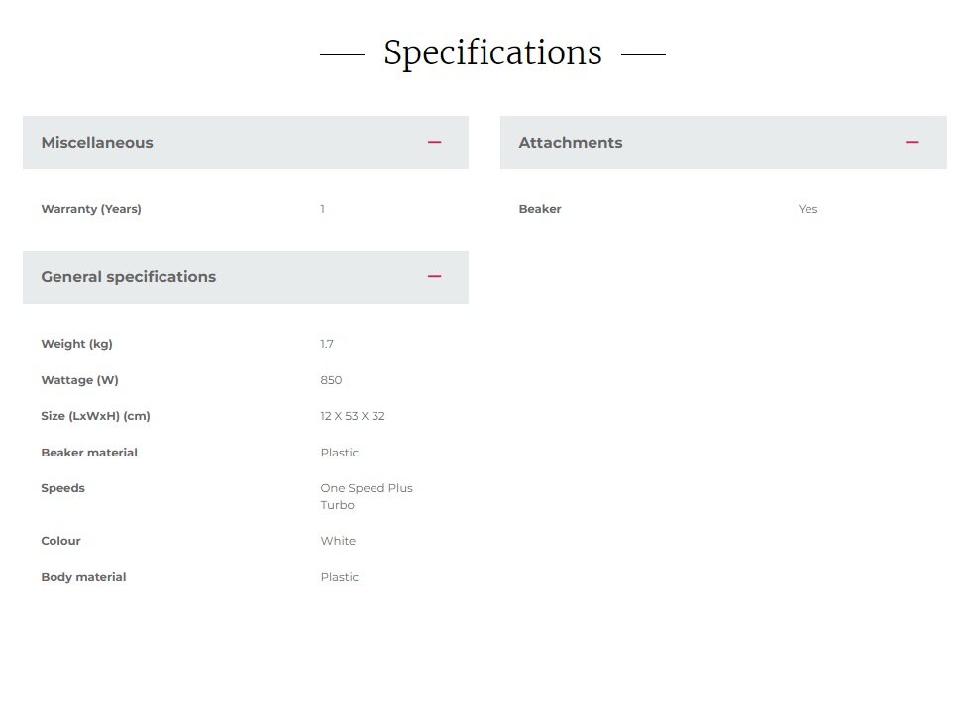Click the Specifications page heading
968x710 pixels.
(x=492, y=52)
